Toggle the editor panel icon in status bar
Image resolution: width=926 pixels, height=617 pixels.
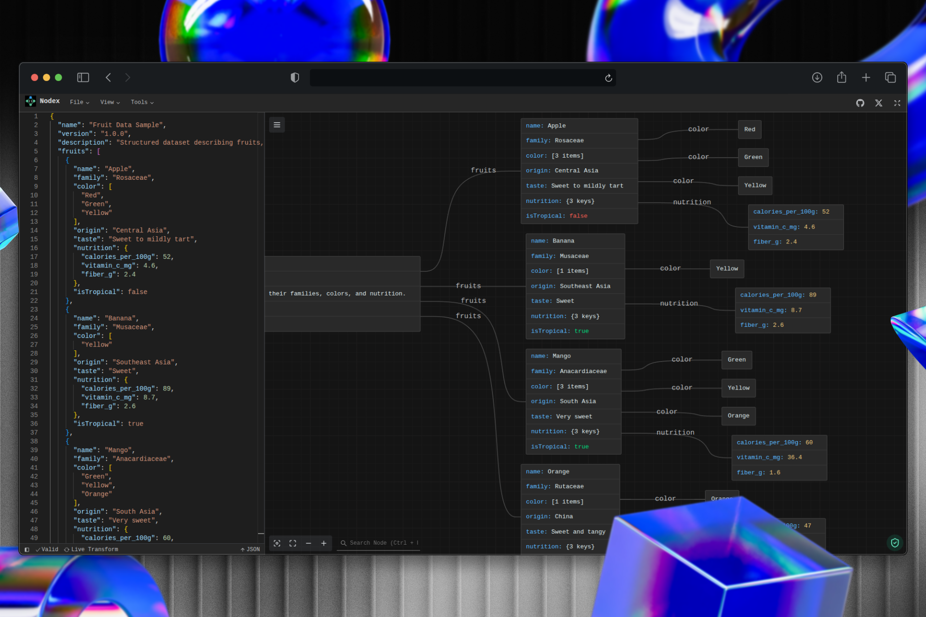click(27, 550)
